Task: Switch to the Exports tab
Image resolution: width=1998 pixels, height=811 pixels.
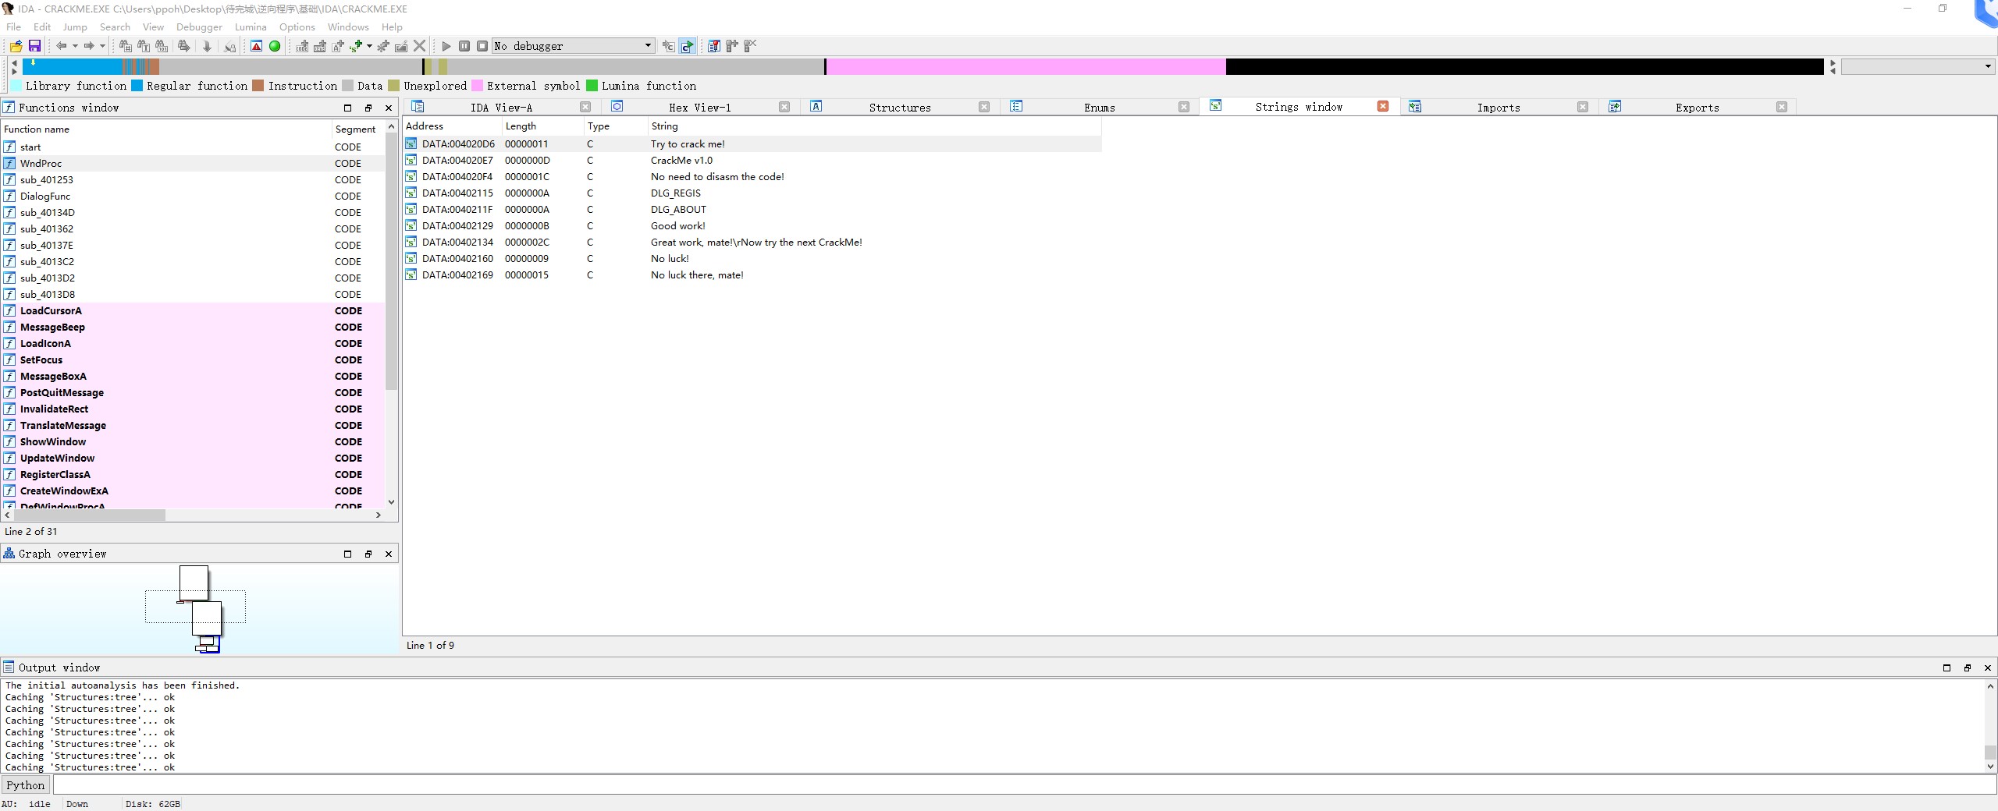Action: [x=1698, y=108]
